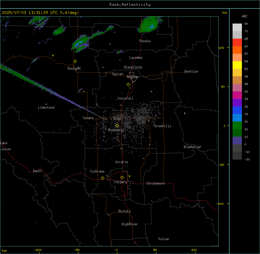Select the Lacombe town label
260x254 pixels.
pos(136,58)
